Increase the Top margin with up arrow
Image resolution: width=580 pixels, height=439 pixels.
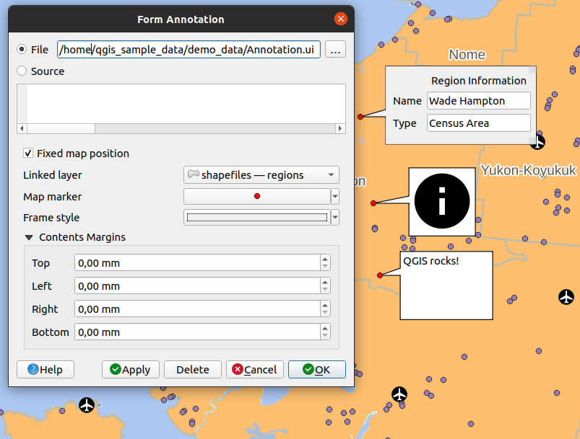tap(324, 260)
